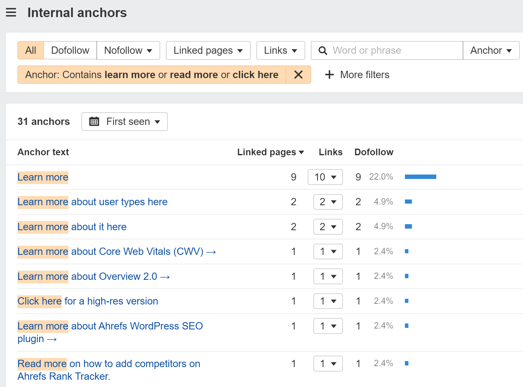This screenshot has height=387, width=523.
Task: Switch to the Dofollow tab
Action: (70, 50)
